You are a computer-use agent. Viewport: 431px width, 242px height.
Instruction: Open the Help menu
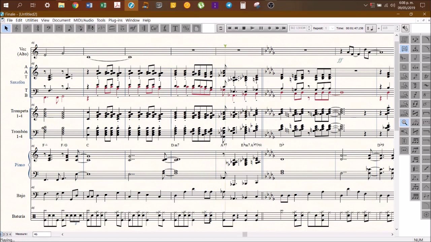(146, 20)
